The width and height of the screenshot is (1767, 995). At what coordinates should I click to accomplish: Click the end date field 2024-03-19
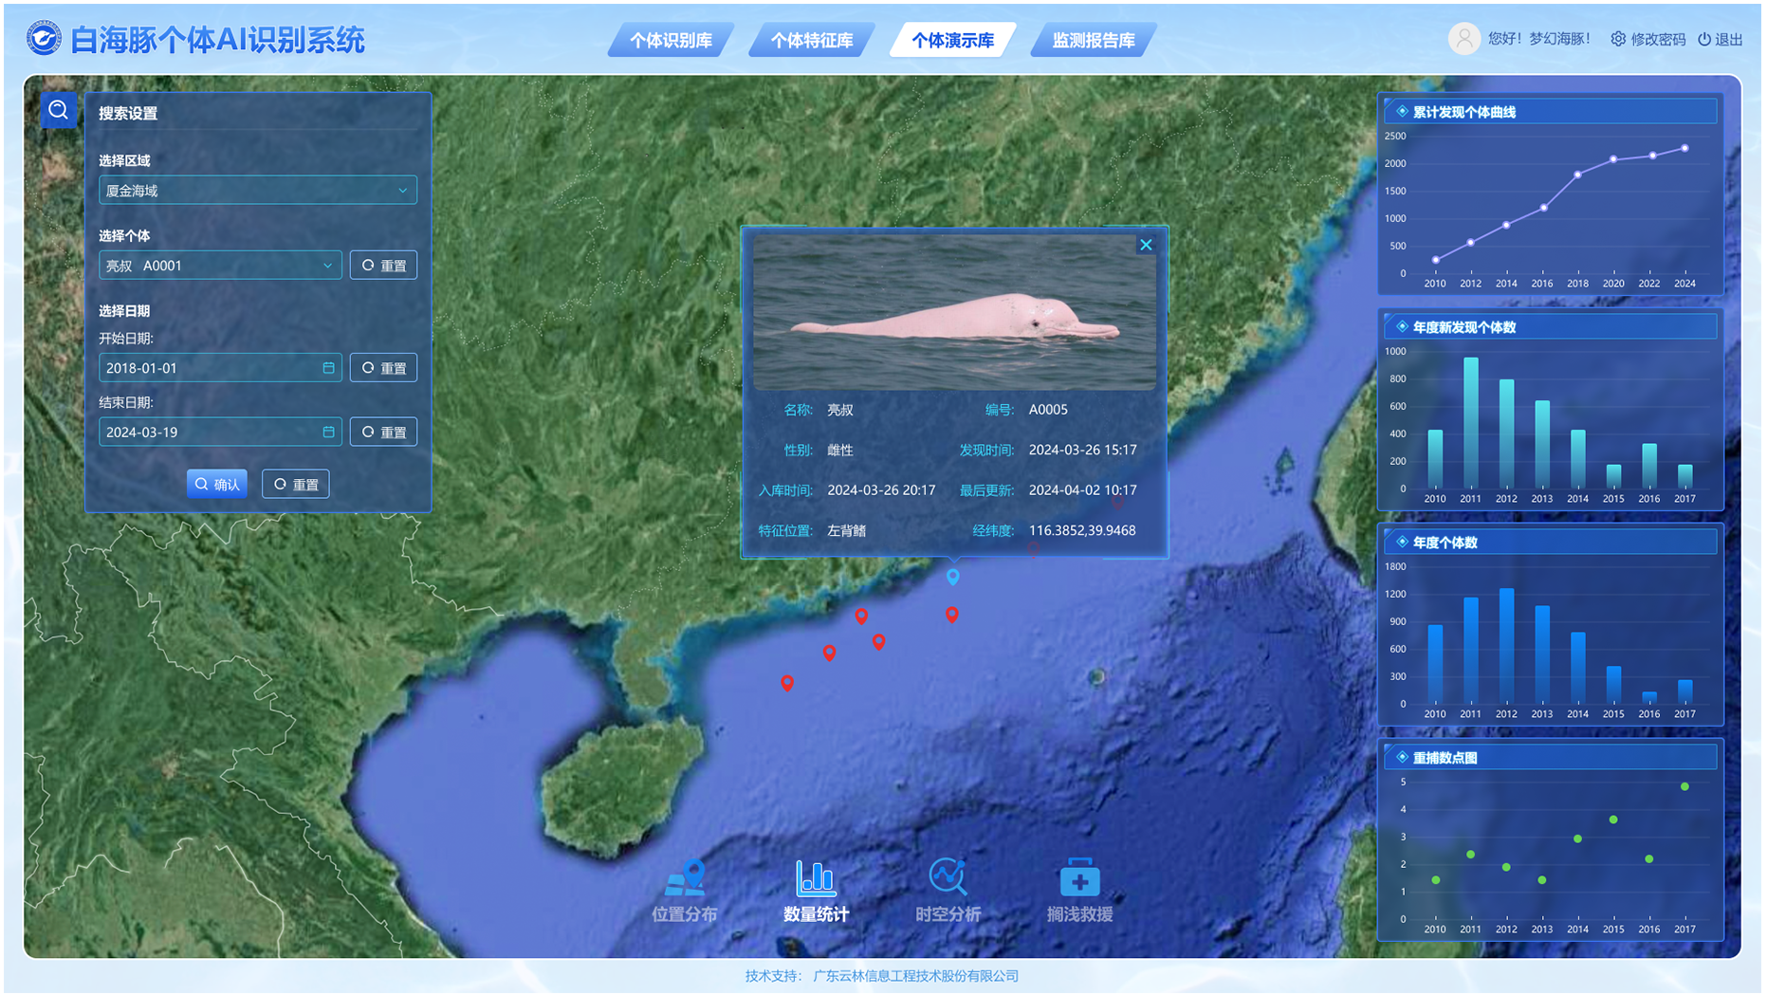click(x=220, y=433)
